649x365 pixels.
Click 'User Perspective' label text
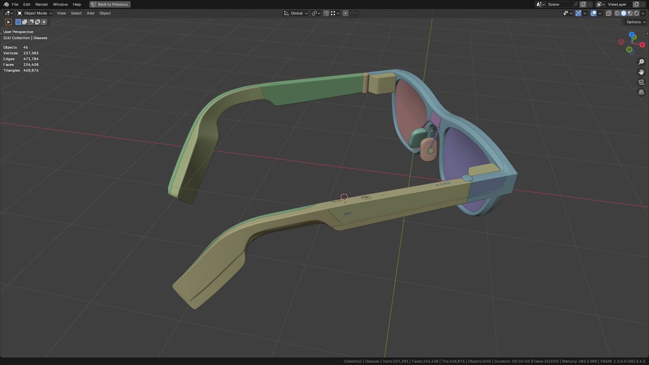coord(18,32)
